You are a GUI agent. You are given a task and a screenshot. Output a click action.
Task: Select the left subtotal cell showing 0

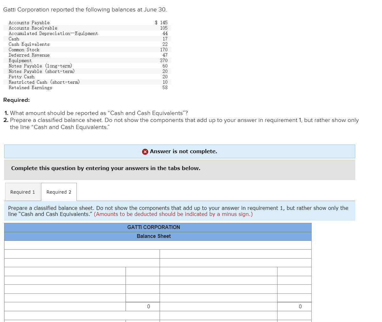point(142,306)
